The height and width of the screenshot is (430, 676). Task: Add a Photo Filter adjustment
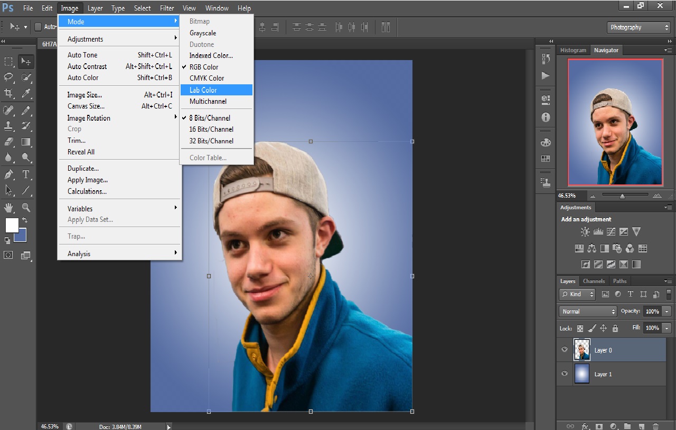617,248
